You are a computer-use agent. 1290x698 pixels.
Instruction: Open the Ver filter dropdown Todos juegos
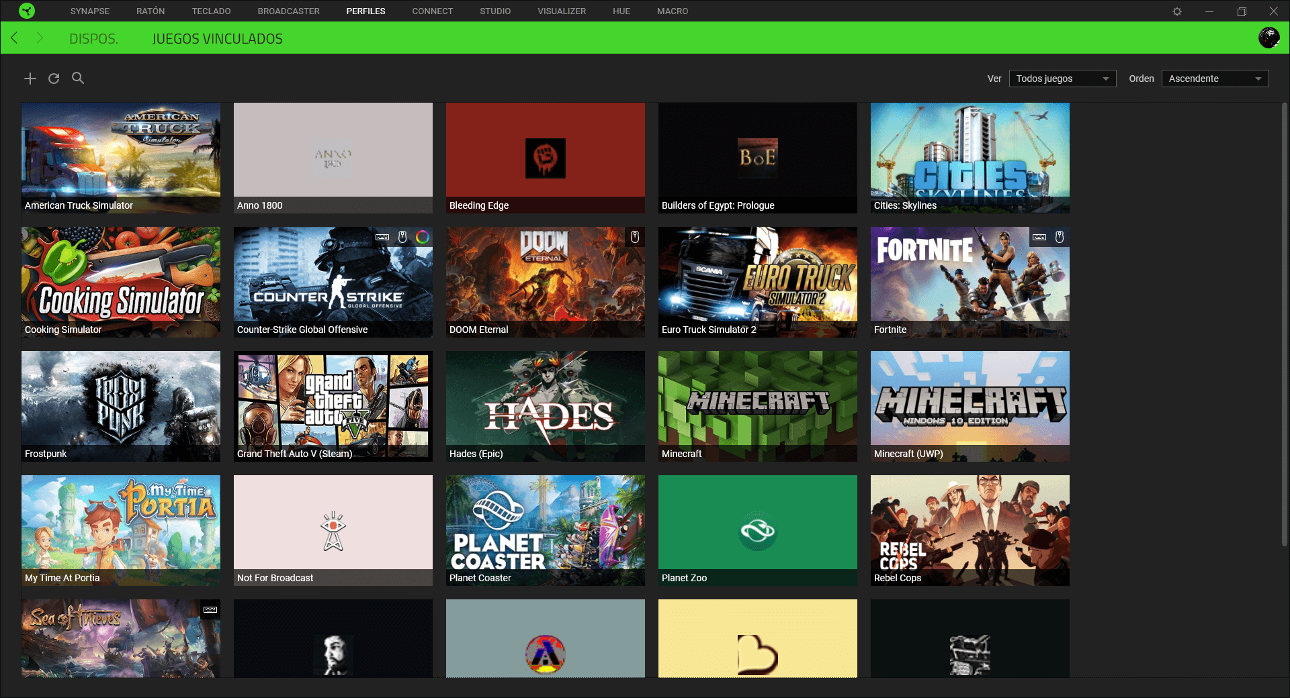point(1062,79)
